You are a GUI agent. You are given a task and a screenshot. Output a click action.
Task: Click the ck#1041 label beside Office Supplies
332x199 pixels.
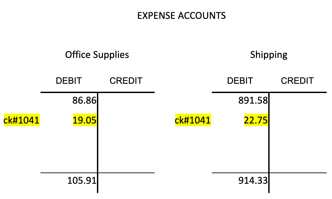[22, 120]
